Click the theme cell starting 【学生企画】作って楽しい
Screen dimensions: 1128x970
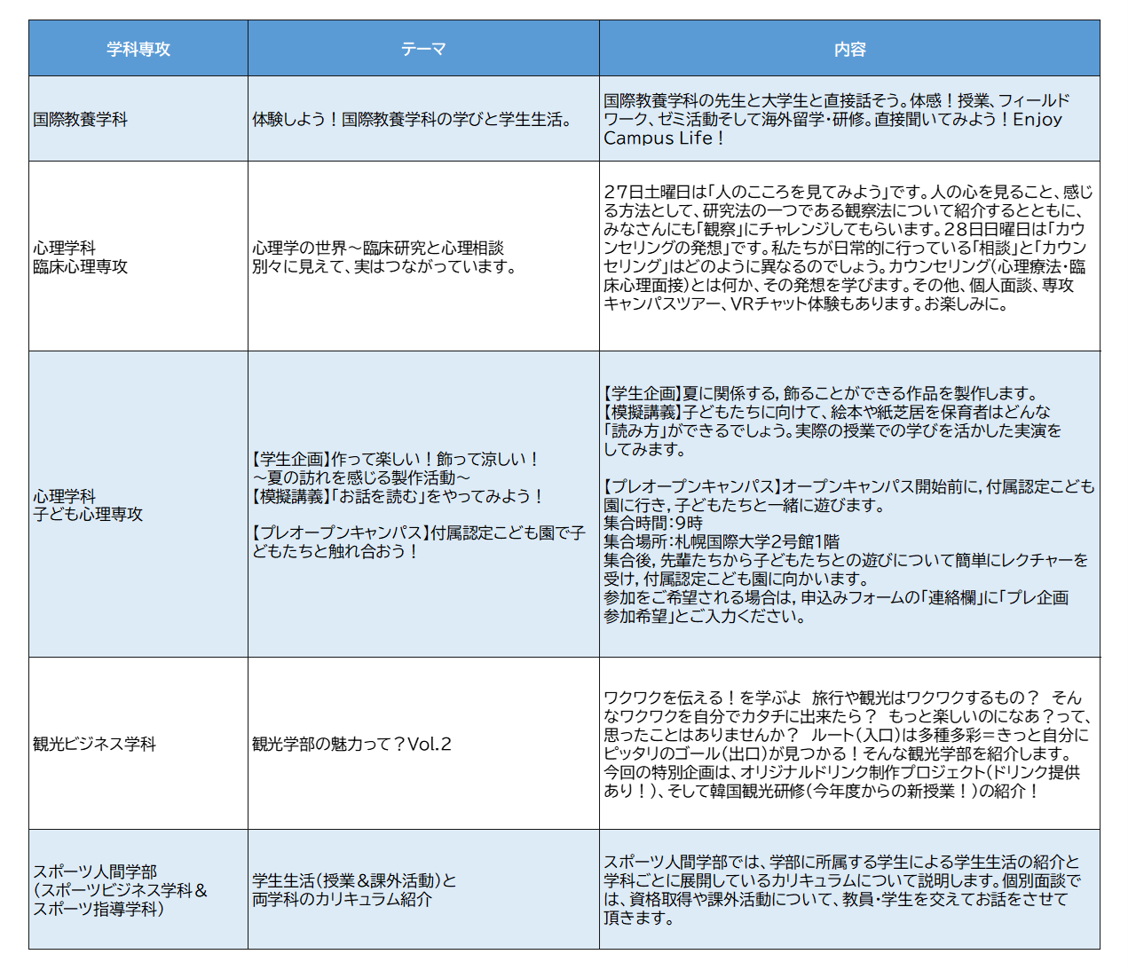point(423,504)
